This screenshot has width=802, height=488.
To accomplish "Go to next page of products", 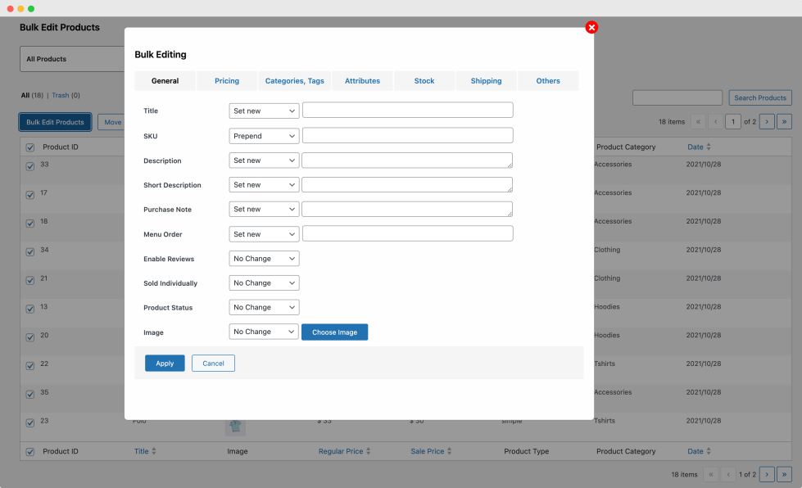I will pyautogui.click(x=767, y=121).
